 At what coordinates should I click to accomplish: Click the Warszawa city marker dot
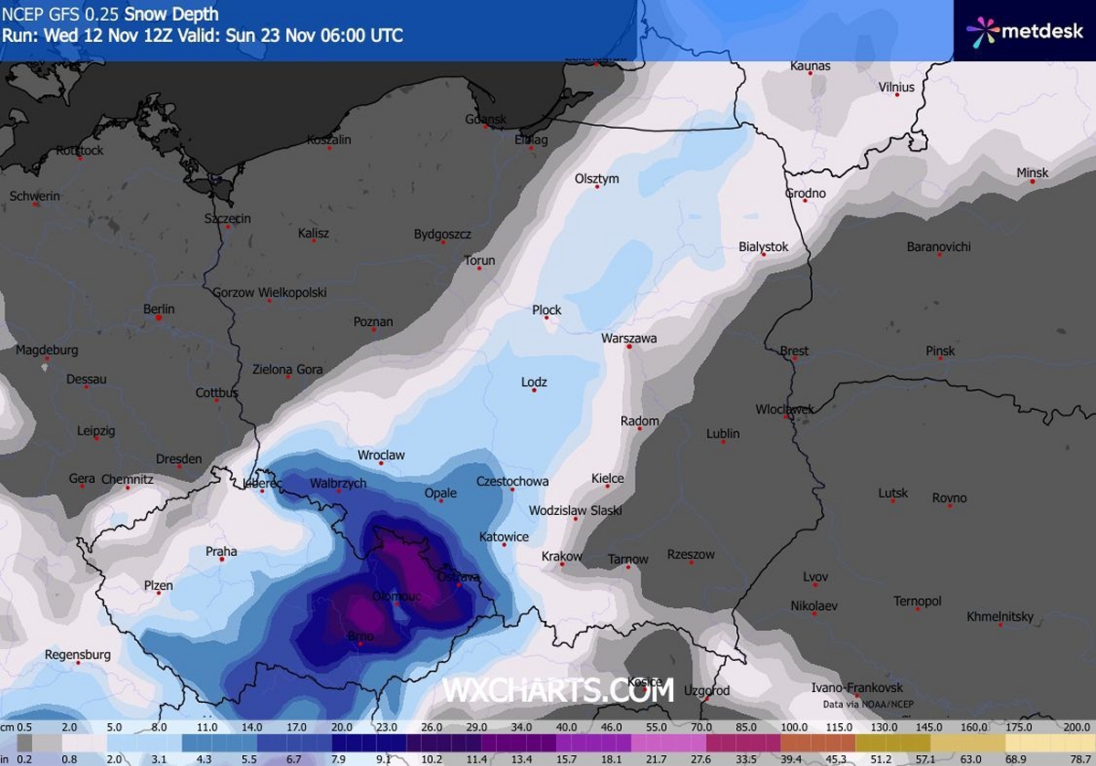(x=629, y=347)
